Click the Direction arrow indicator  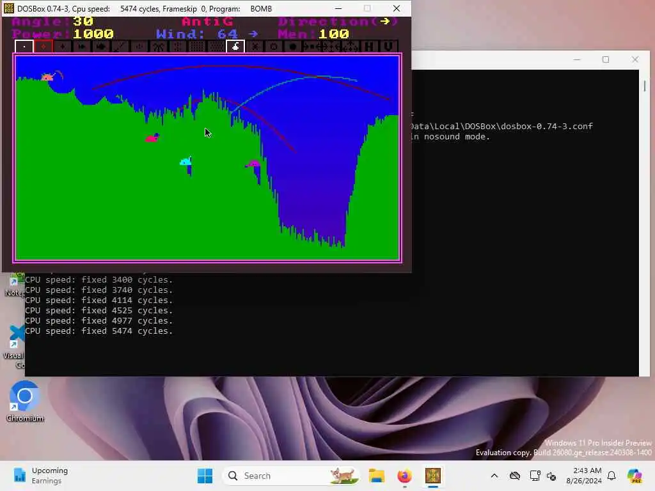(x=385, y=21)
